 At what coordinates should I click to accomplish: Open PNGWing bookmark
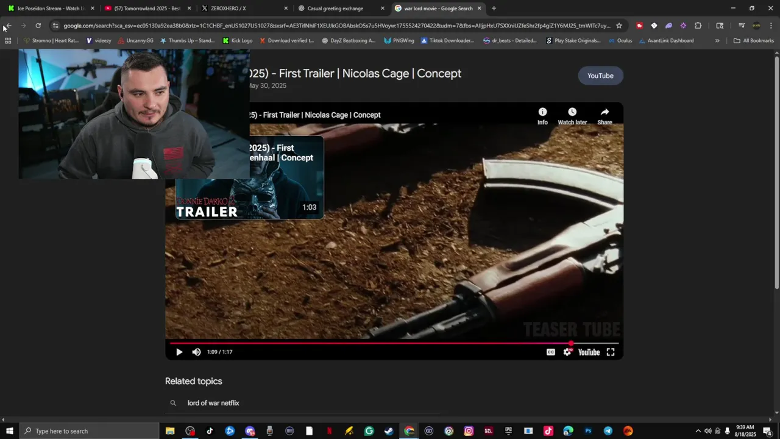pyautogui.click(x=399, y=41)
